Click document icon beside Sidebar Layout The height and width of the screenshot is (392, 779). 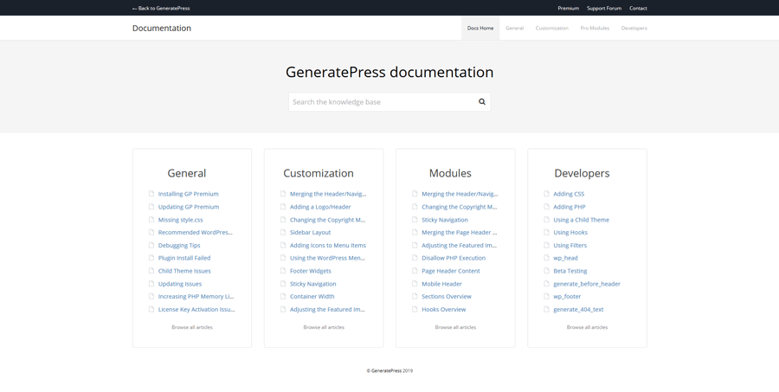(x=283, y=232)
